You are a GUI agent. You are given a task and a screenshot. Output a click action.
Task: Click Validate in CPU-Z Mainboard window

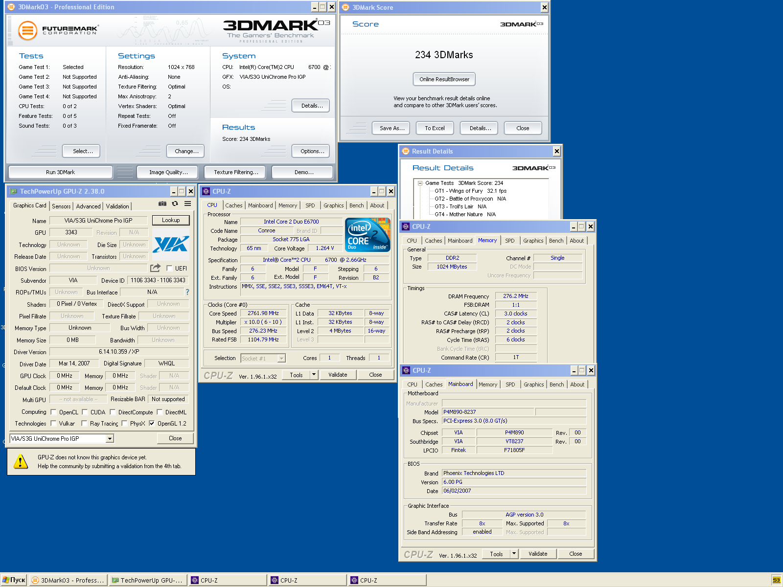[538, 554]
